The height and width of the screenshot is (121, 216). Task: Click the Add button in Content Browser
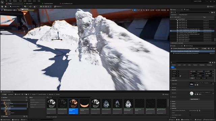(4, 94)
